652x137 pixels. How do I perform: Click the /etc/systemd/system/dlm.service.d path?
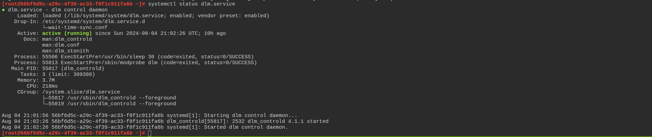click(94, 22)
